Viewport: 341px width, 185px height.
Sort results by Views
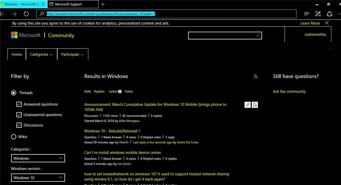tap(129, 92)
